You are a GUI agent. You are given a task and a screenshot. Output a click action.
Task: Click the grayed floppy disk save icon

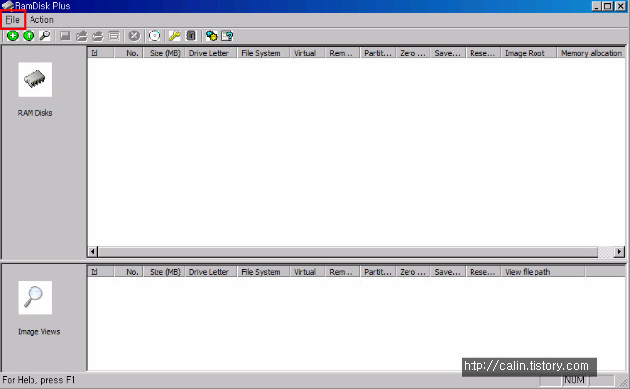pos(65,36)
